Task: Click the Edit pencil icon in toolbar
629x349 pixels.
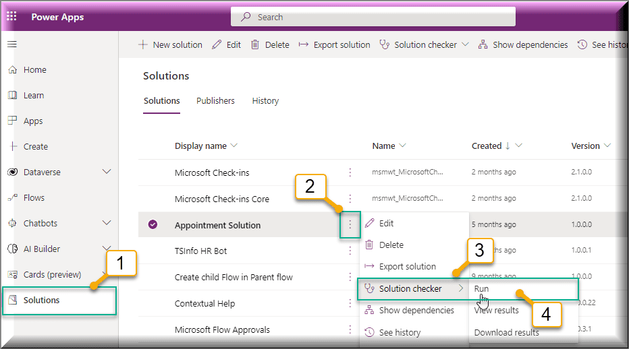Action: click(217, 44)
